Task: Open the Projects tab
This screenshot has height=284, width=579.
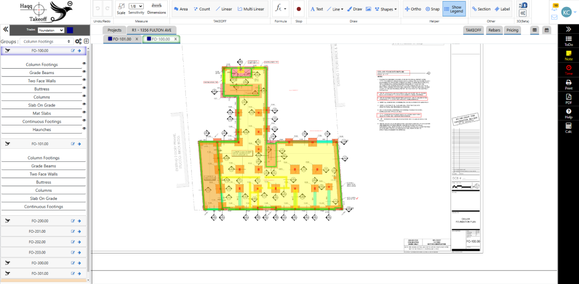Action: point(114,30)
